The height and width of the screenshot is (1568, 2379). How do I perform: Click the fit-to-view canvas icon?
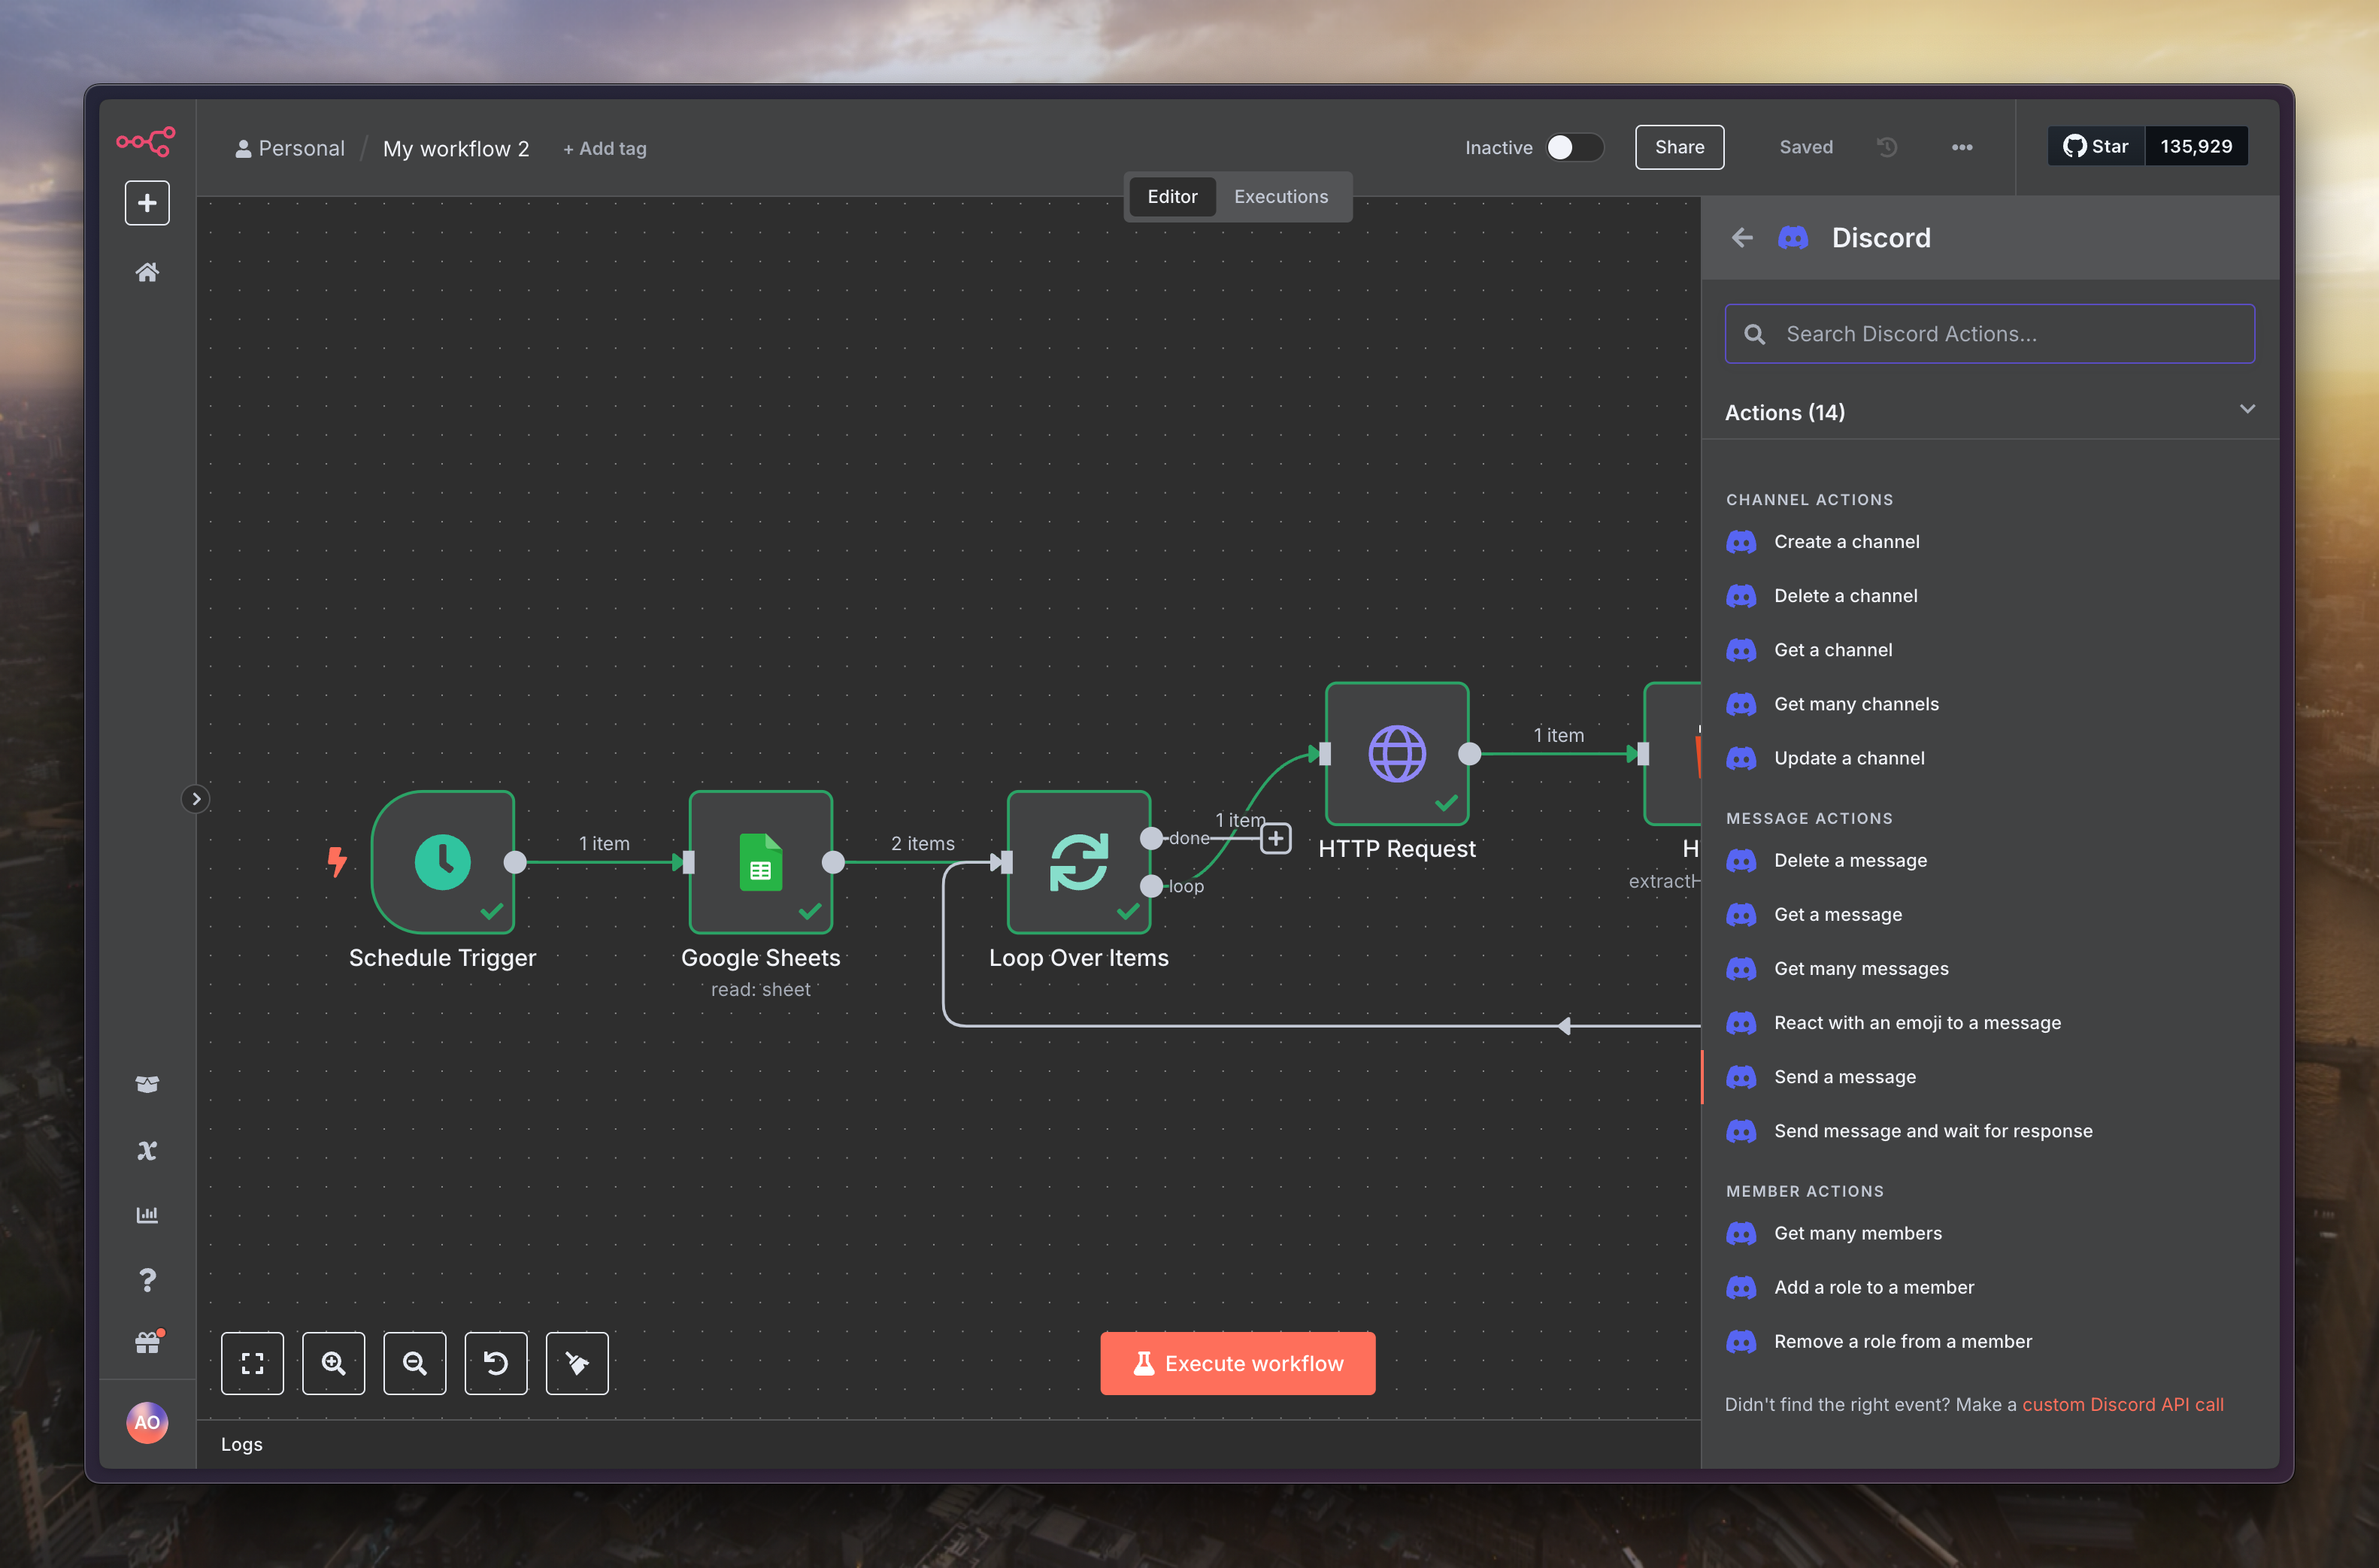pyautogui.click(x=252, y=1363)
